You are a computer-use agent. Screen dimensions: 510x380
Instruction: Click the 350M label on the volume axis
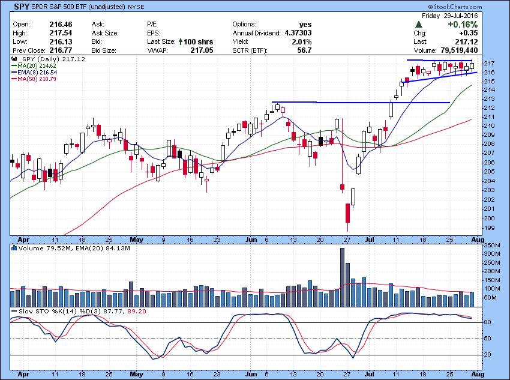pyautogui.click(x=492, y=246)
